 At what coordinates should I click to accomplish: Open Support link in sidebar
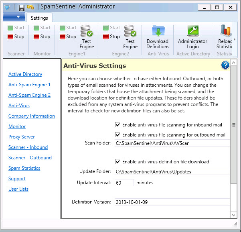click(x=17, y=179)
